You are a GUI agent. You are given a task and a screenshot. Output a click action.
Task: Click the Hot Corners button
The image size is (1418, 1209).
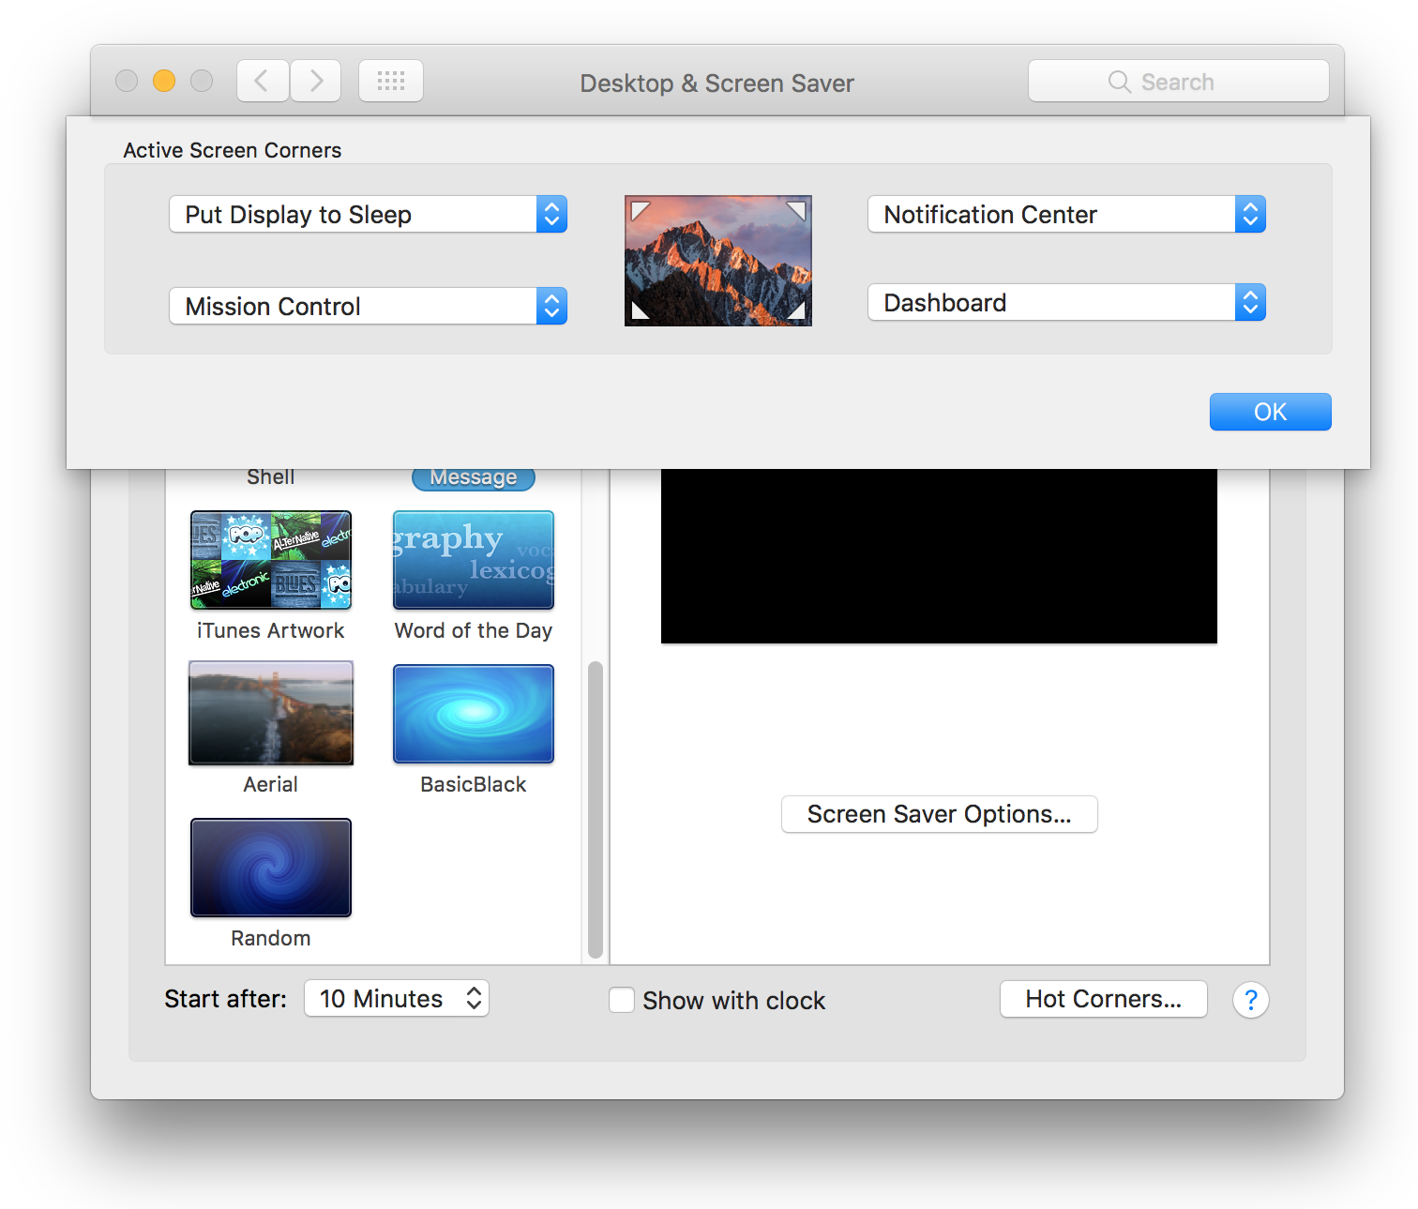[x=1104, y=999]
